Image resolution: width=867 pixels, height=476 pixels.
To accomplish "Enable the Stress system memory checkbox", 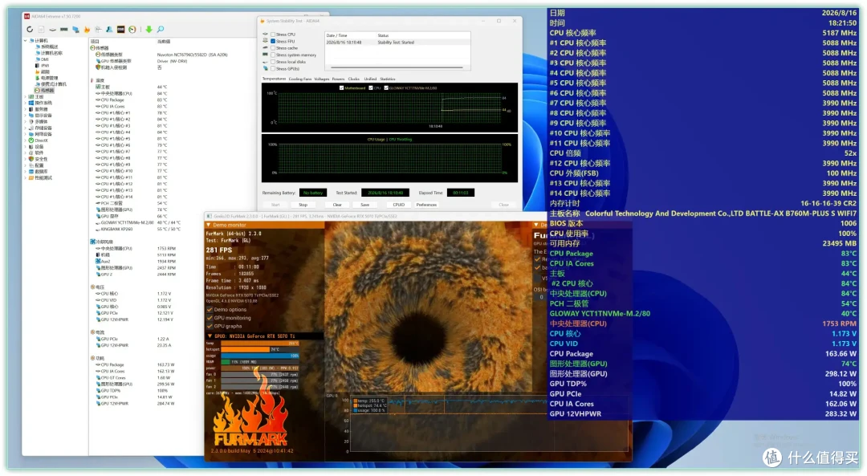I will tap(273, 55).
